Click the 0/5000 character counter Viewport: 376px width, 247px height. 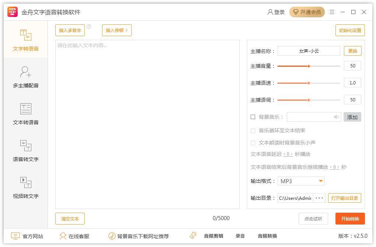point(221,218)
